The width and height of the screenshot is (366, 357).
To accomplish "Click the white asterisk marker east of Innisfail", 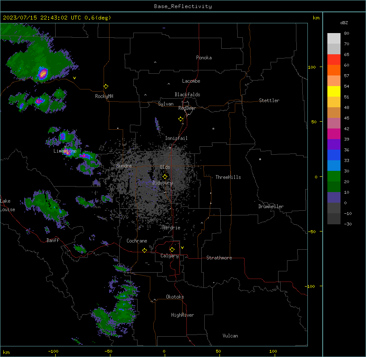I will click(x=213, y=128).
